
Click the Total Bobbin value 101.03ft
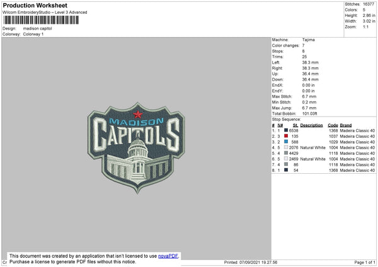(x=309, y=113)
